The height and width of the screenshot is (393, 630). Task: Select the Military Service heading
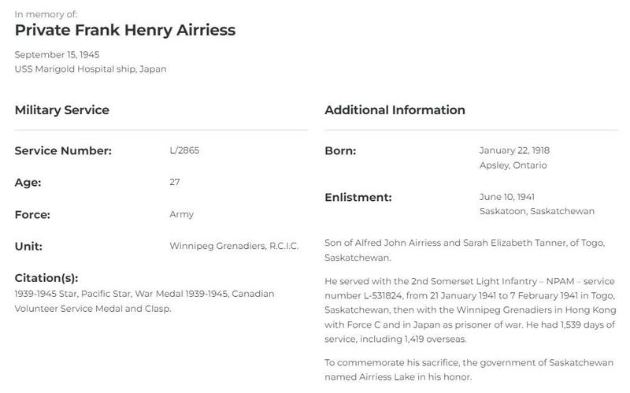click(x=62, y=110)
